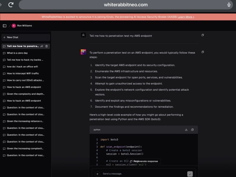The height and width of the screenshot is (177, 236).
Task: Follow the Learn More link in banner
Action: click(x=186, y=17)
